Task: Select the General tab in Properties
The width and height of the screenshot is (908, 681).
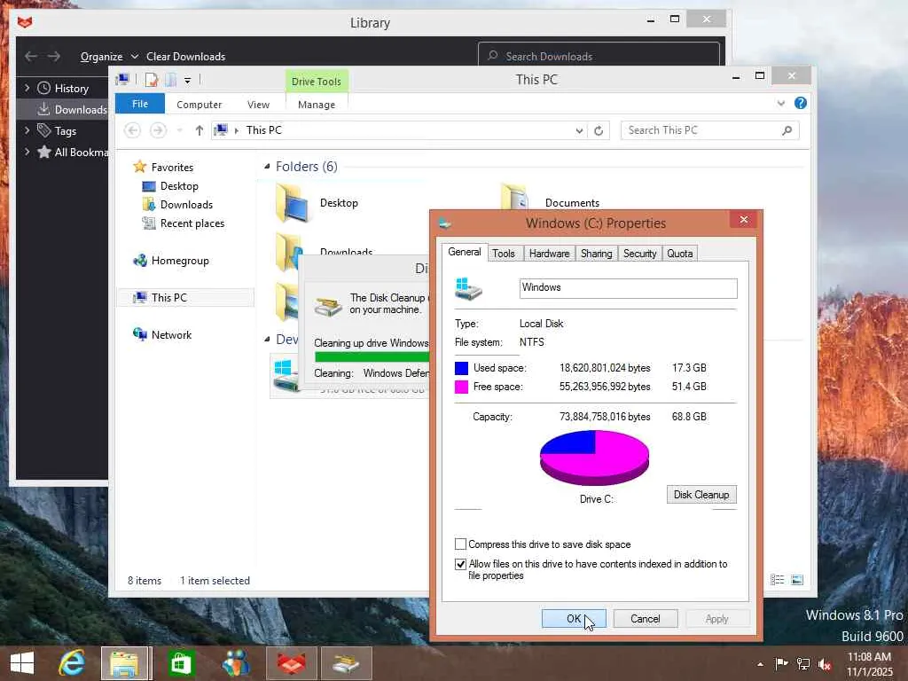Action: pos(465,252)
